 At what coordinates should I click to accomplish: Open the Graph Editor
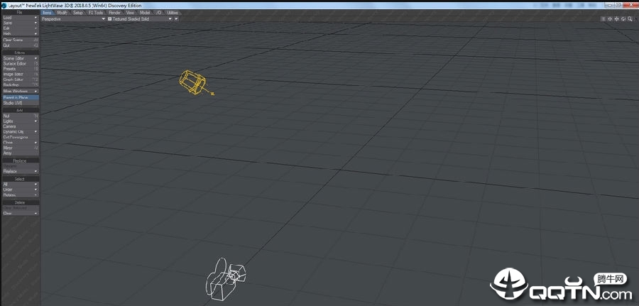21,80
